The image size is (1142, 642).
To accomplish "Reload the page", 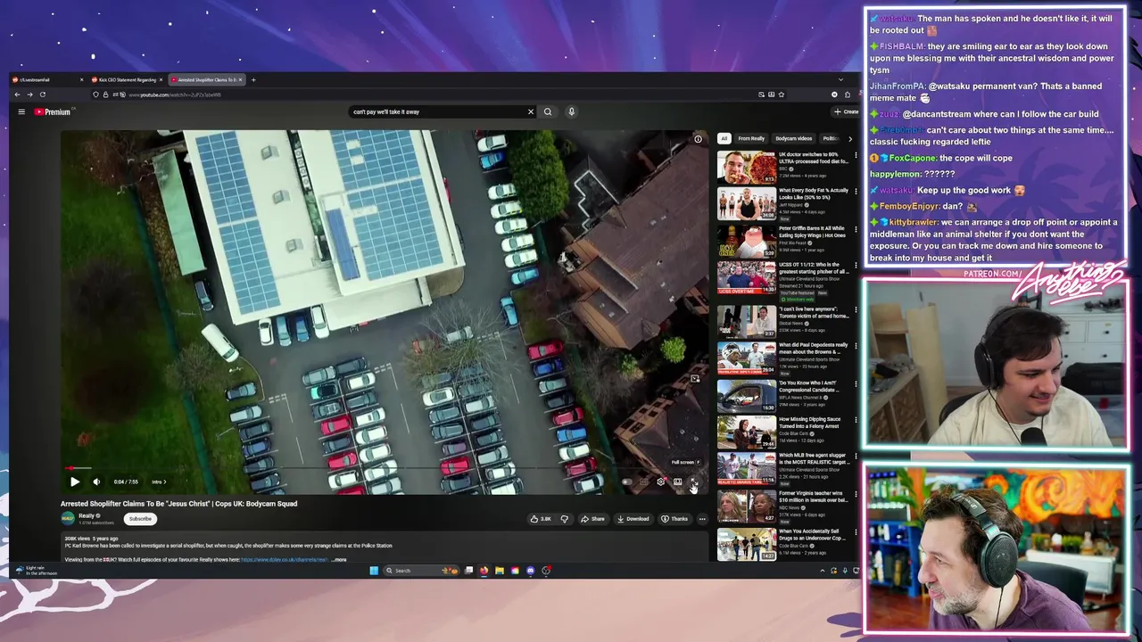I will click(42, 95).
